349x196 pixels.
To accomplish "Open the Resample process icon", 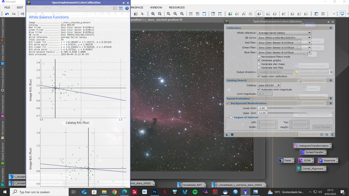I will click(x=328, y=160).
